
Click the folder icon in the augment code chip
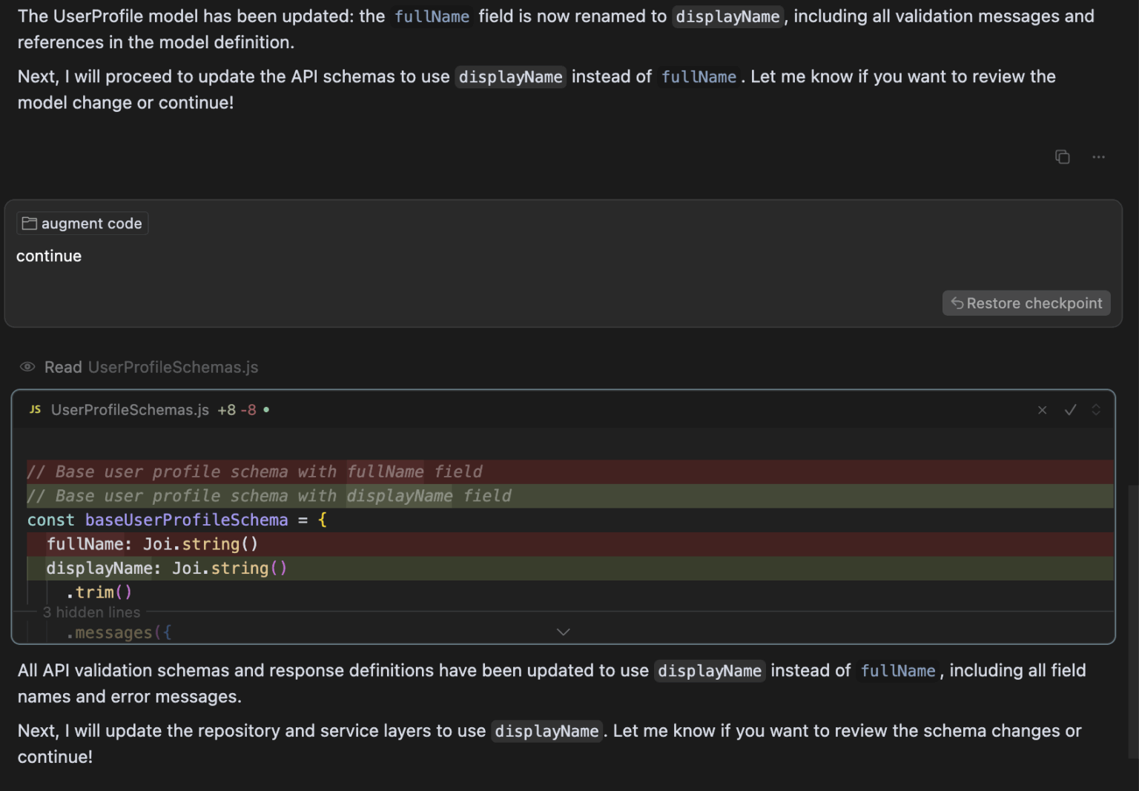tap(29, 222)
